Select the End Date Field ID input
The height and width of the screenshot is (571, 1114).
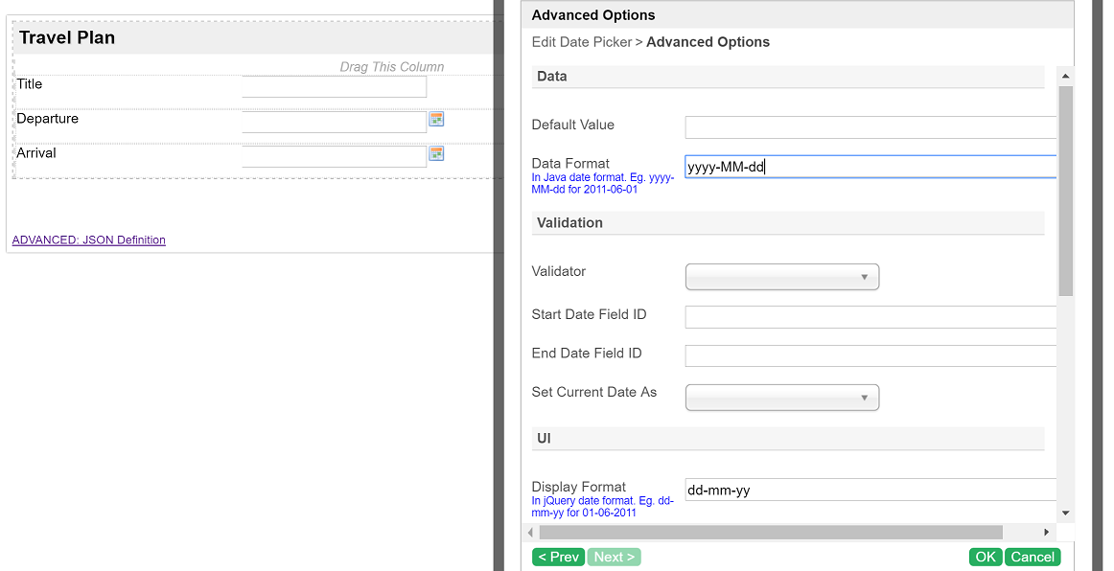(870, 356)
